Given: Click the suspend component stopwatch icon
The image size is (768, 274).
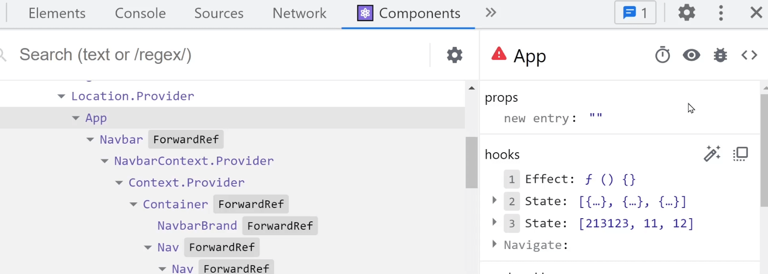Looking at the screenshot, I should (x=662, y=55).
